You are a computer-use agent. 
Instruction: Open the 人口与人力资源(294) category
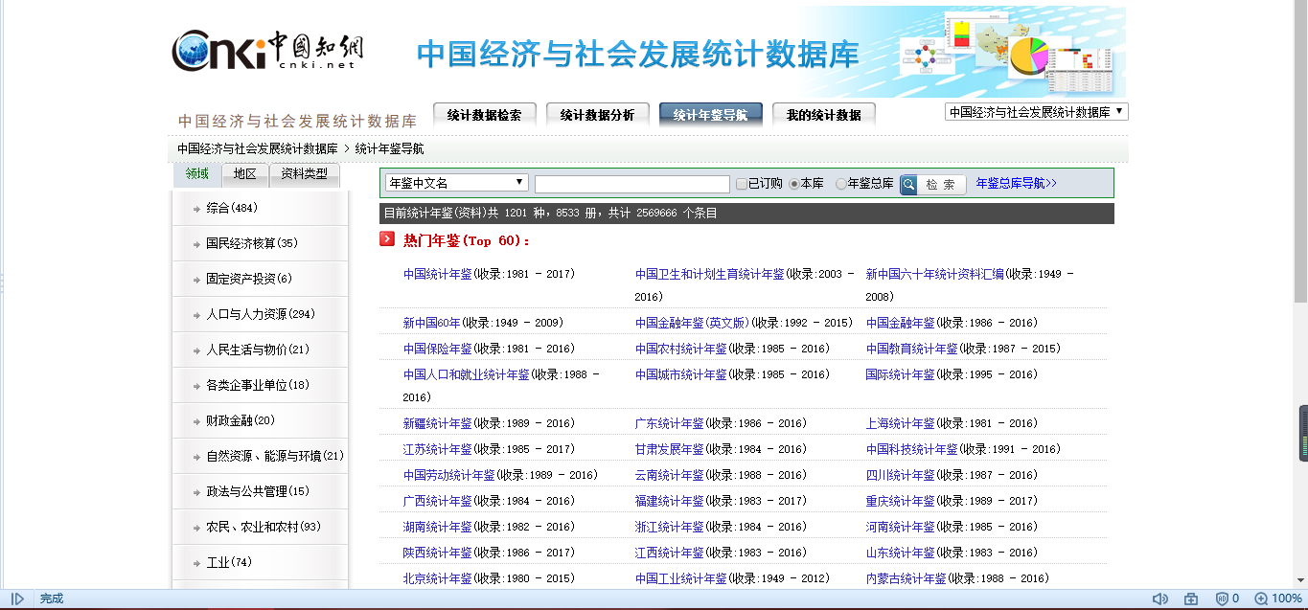pos(261,315)
